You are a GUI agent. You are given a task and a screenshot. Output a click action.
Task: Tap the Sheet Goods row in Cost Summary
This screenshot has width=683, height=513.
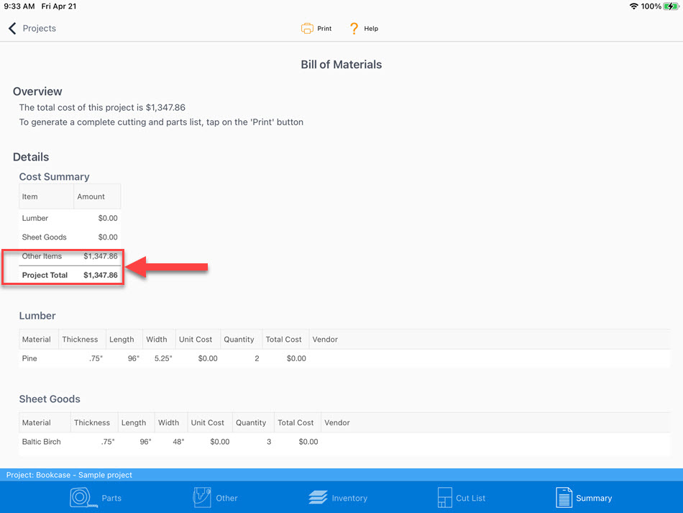tap(70, 237)
